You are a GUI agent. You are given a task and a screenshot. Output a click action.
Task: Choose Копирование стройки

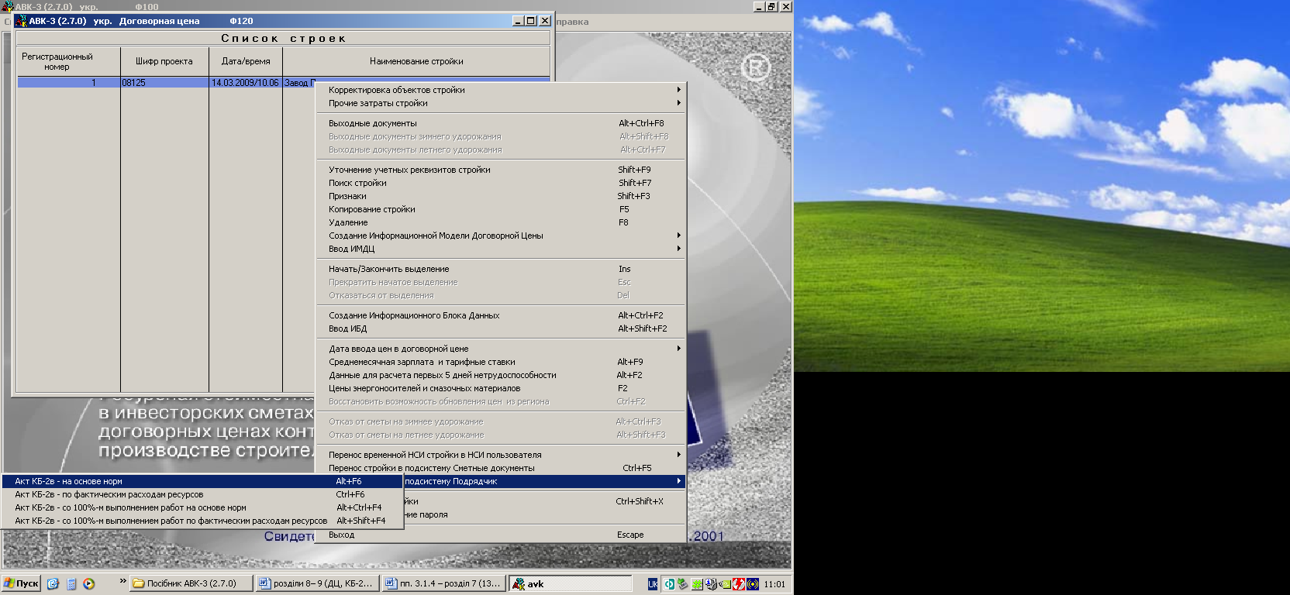click(x=501, y=209)
